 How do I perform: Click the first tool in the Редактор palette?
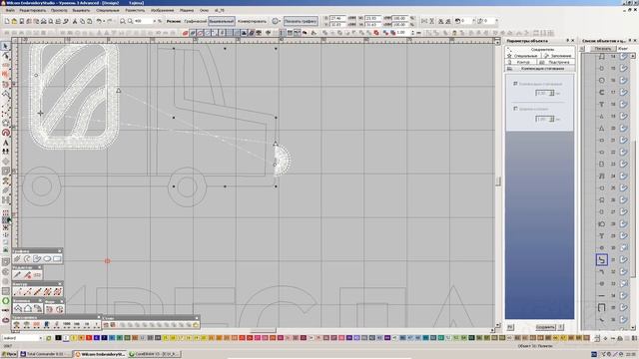[x=17, y=275]
